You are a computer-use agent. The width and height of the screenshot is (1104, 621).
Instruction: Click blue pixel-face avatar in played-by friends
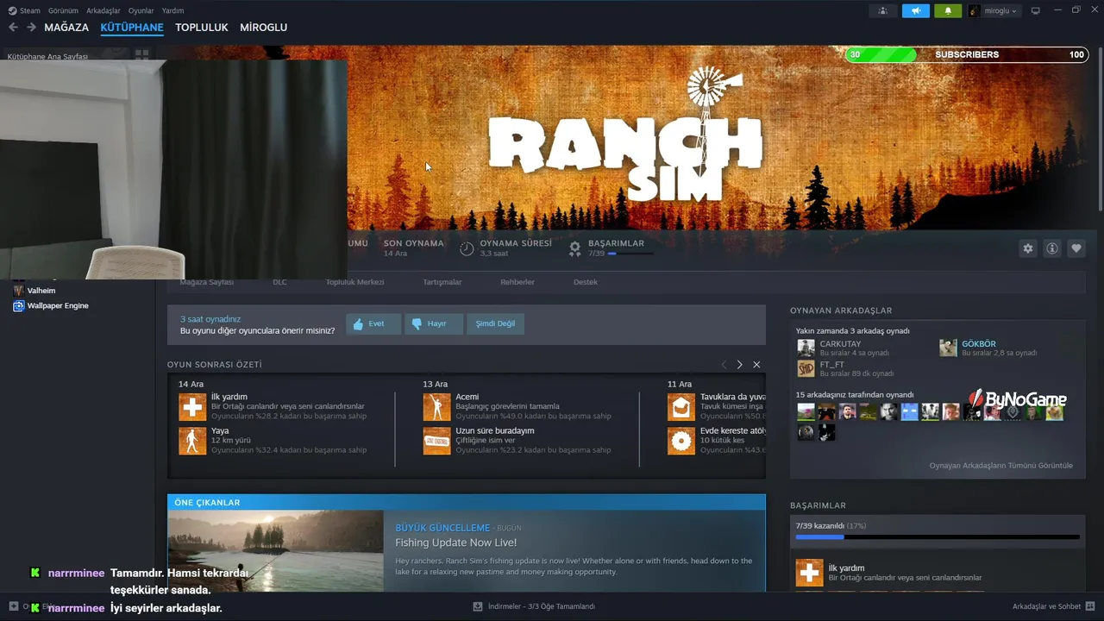pos(909,412)
